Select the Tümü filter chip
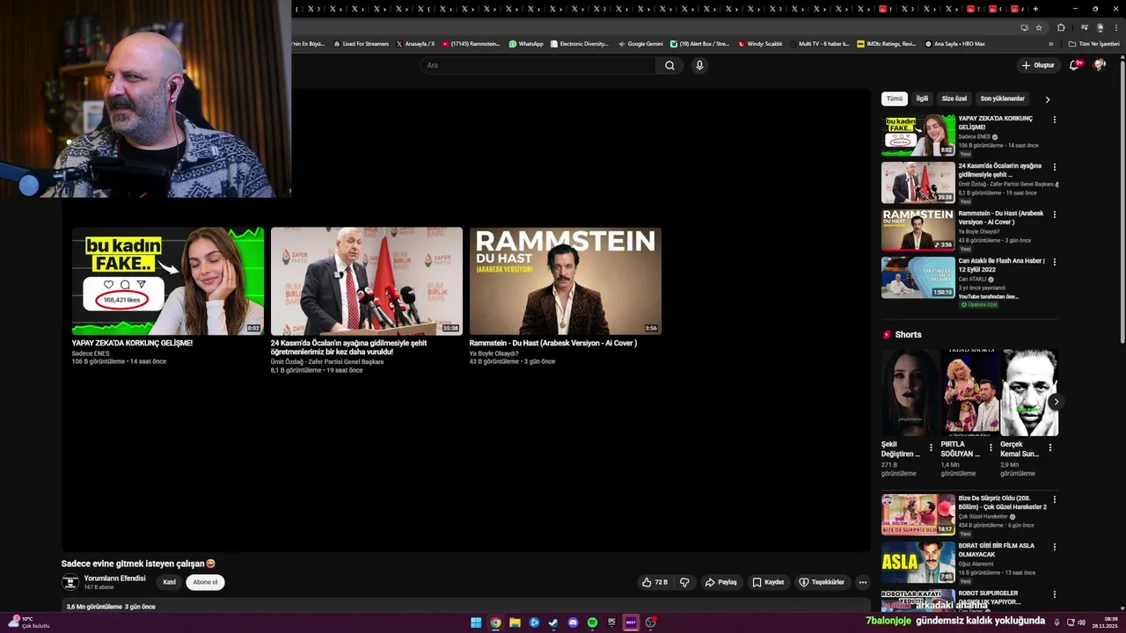This screenshot has width=1126, height=633. 894,98
